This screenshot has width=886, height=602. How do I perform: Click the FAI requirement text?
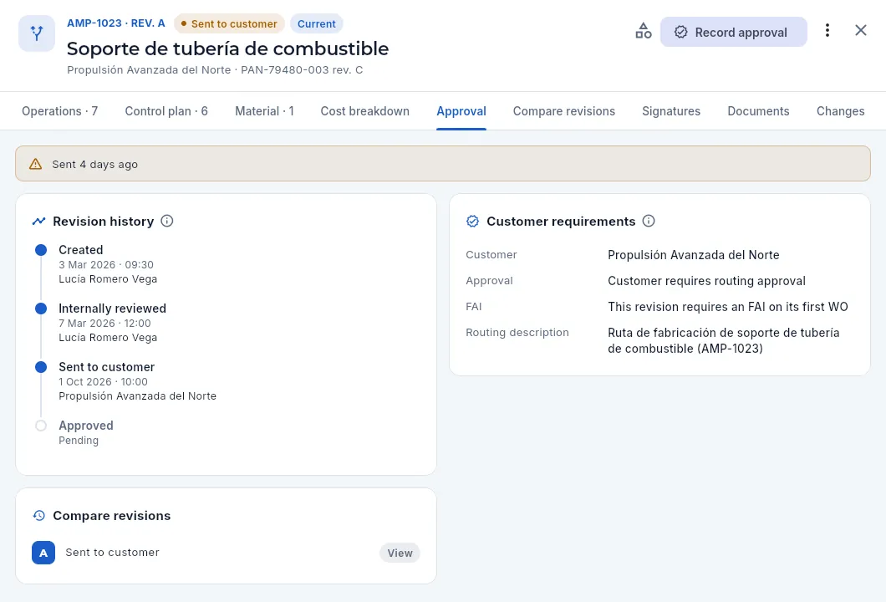coord(728,307)
